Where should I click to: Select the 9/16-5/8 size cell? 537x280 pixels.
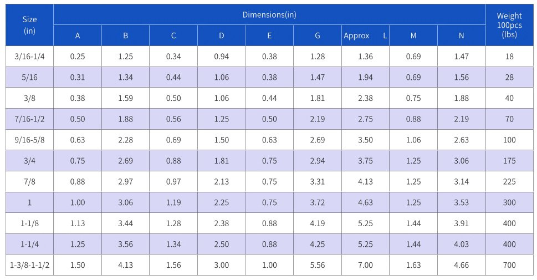[29, 140]
